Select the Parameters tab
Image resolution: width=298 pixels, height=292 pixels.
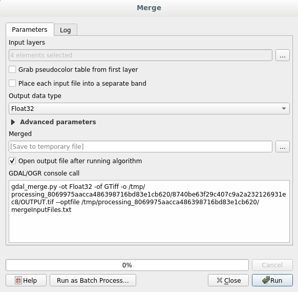[x=30, y=30]
